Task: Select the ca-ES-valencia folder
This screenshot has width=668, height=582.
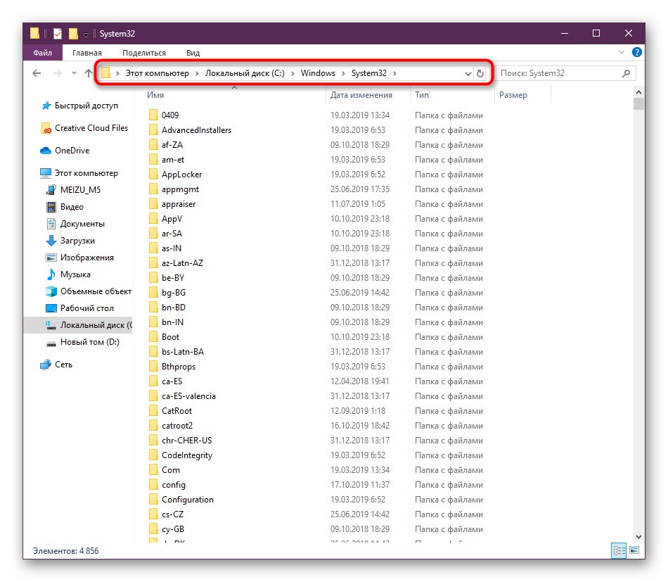Action: 188,396
